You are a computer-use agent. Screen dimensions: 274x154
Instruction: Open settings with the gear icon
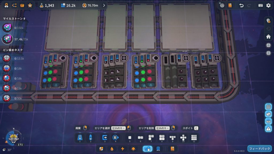click(x=268, y=5)
